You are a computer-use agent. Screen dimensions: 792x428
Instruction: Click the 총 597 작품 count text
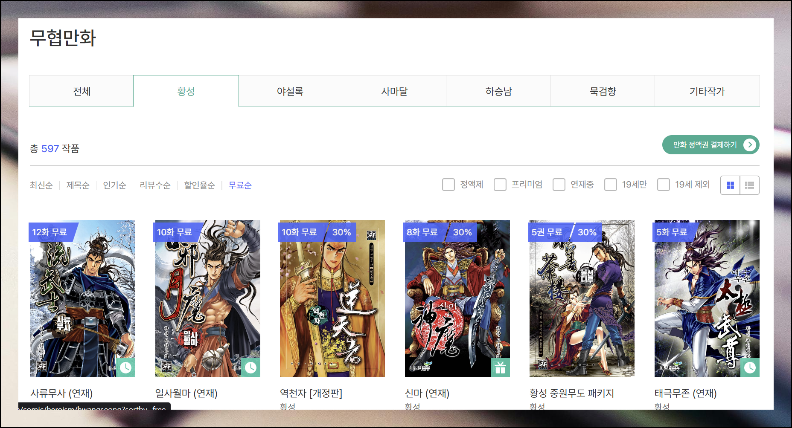coord(55,148)
